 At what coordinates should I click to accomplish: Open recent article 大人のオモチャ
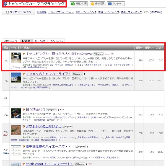pyautogui.click(x=64, y=157)
